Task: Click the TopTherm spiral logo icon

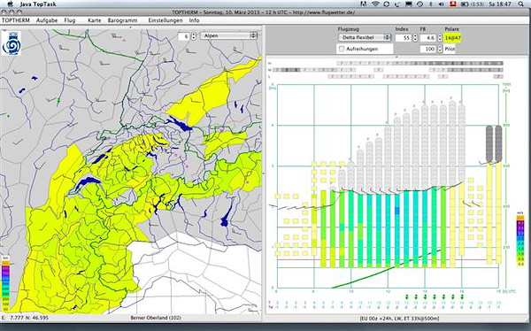Action: click(x=12, y=43)
